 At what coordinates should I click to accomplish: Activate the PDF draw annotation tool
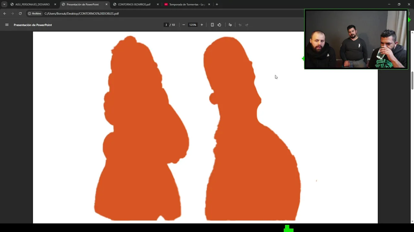[230, 25]
